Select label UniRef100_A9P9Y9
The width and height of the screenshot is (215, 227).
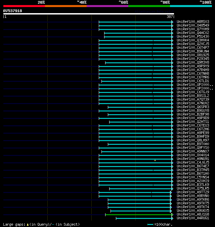(193, 66)
